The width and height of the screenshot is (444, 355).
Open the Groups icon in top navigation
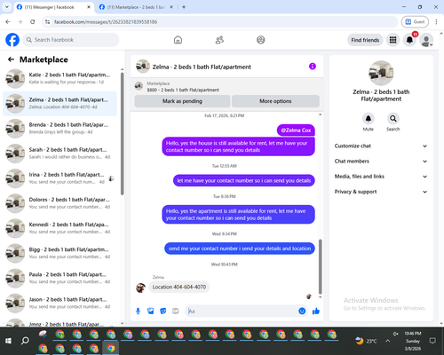[261, 40]
